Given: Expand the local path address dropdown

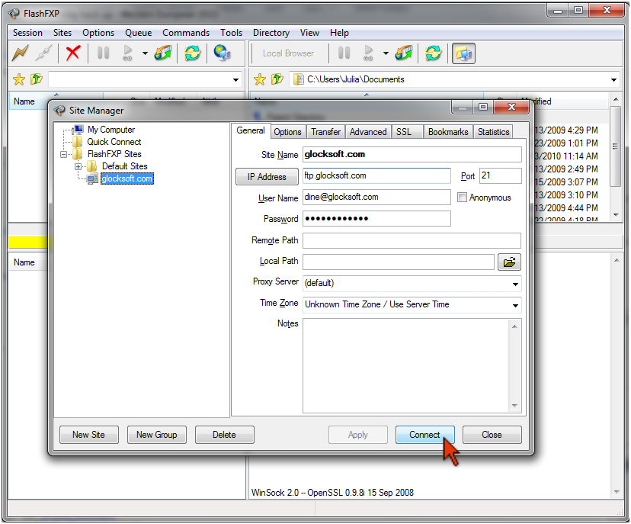Looking at the screenshot, I should tap(613, 80).
